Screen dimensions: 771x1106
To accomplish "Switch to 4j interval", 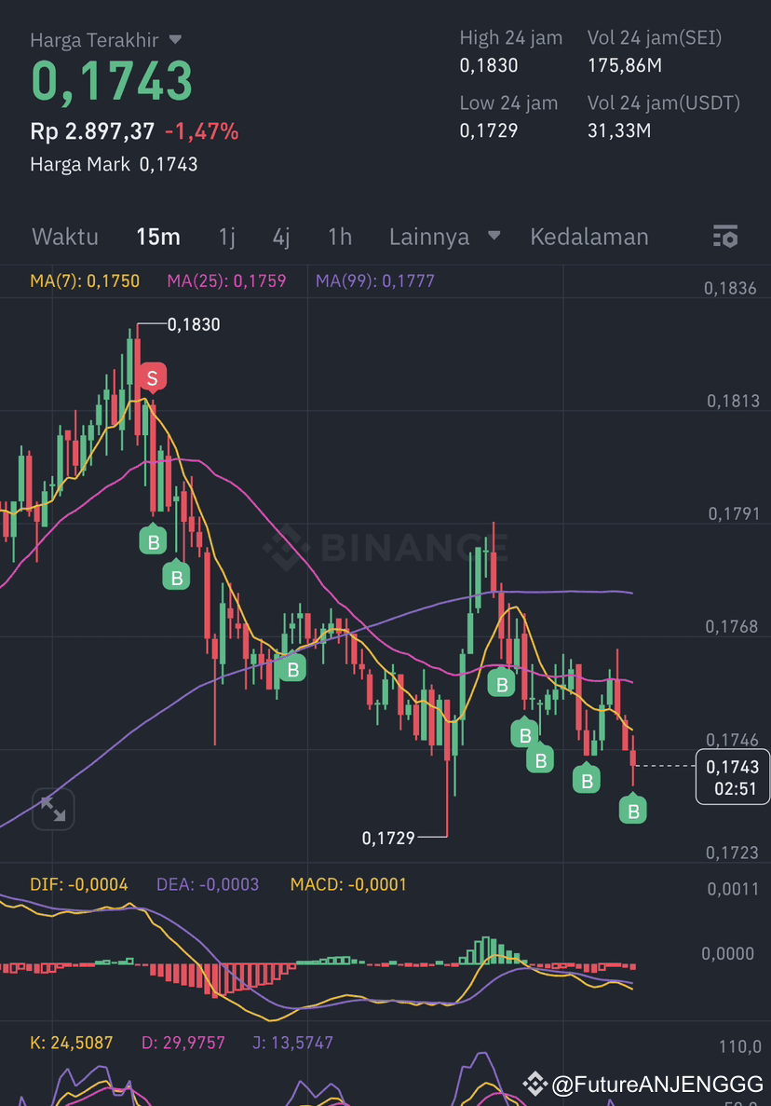I will click(x=281, y=237).
